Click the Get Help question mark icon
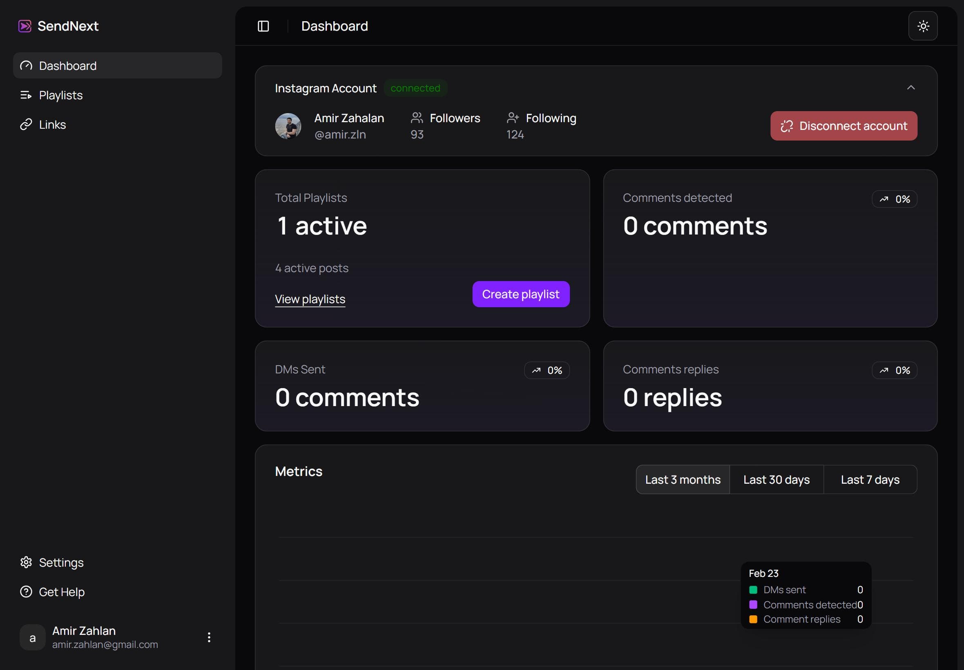Screen dimensions: 964x670 pyautogui.click(x=26, y=592)
